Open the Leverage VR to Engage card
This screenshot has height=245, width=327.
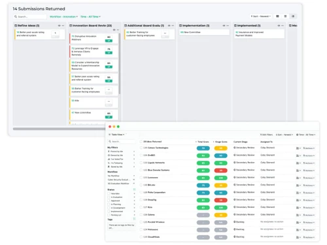pyautogui.click(x=94, y=52)
